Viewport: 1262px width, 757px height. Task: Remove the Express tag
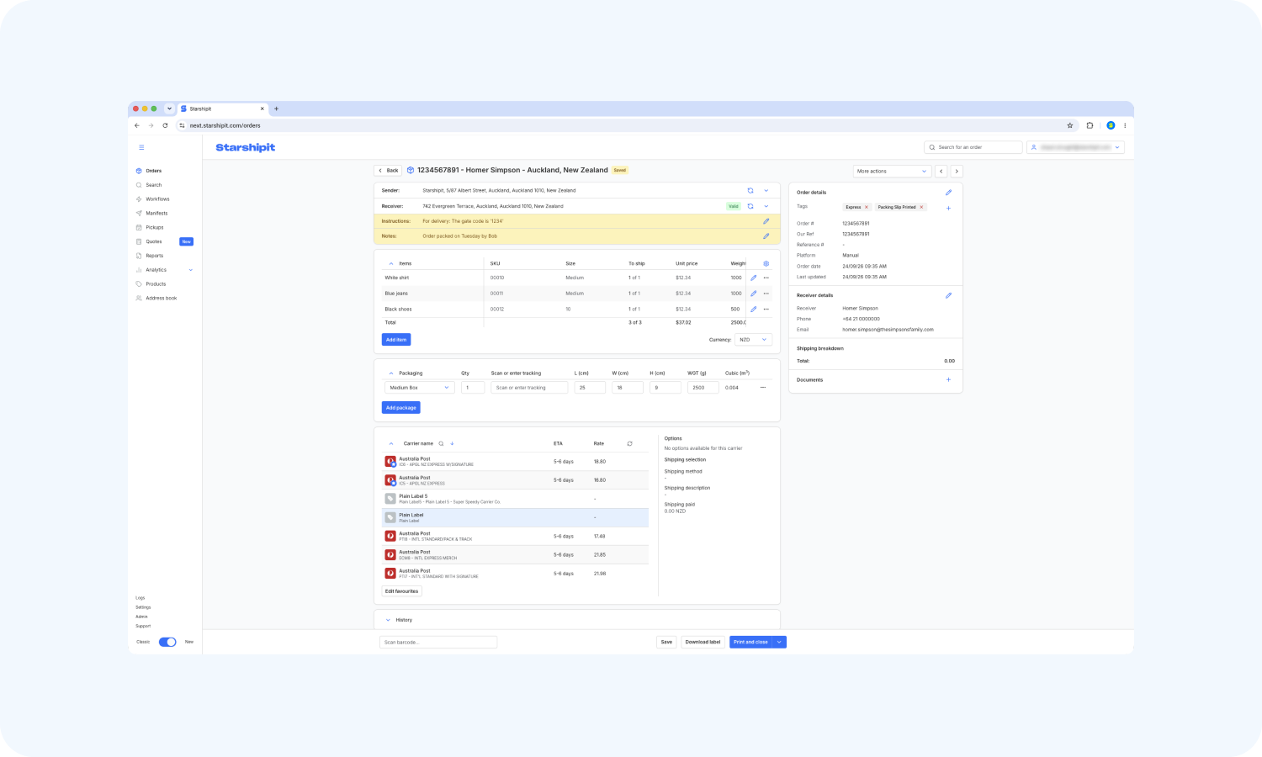pos(867,207)
